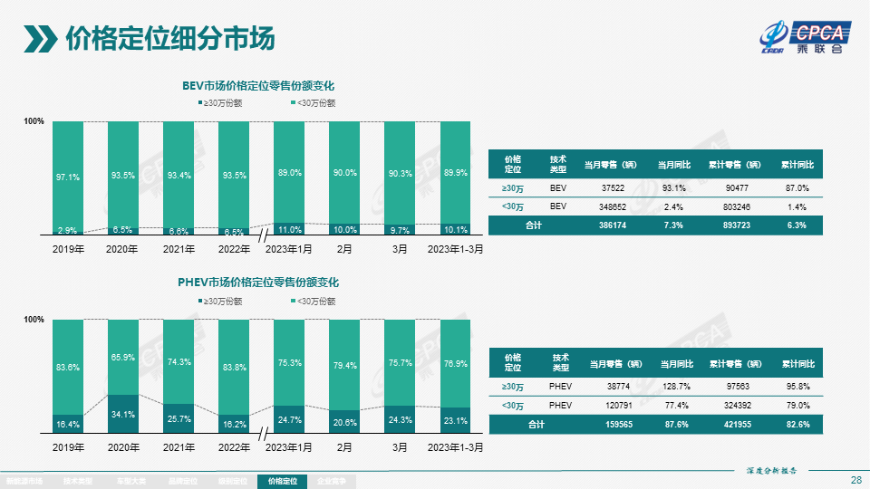This screenshot has height=489, width=870.
Task: Click the 2023年1-3月 bar in the BEV chart
Action: 455,177
